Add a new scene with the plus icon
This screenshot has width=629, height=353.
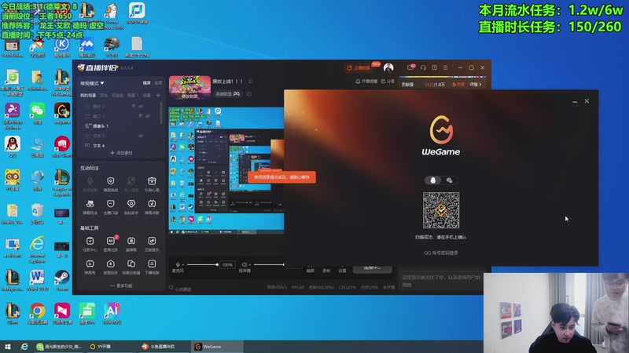coord(158,95)
